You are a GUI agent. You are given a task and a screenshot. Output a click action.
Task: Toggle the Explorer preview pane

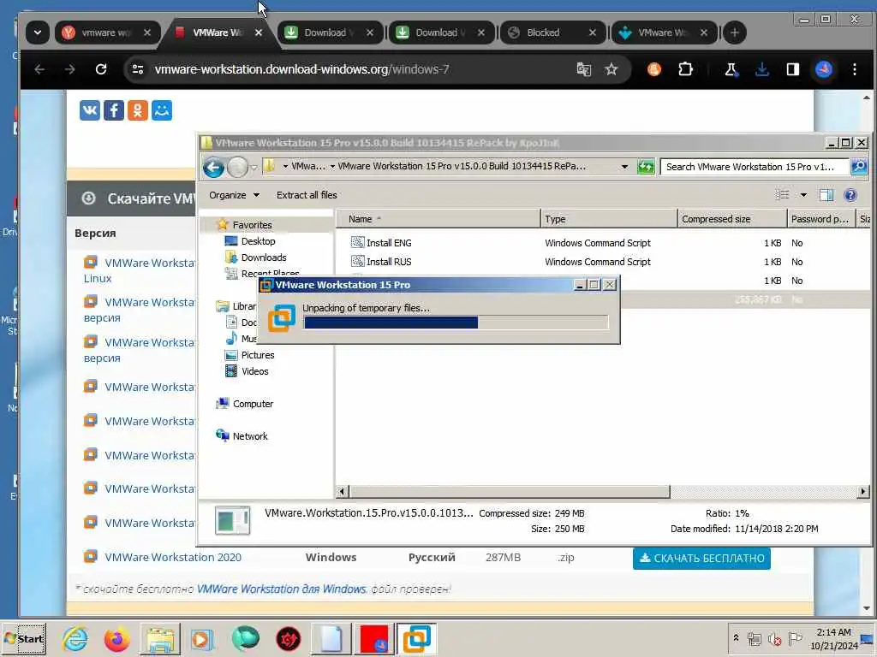click(x=826, y=195)
